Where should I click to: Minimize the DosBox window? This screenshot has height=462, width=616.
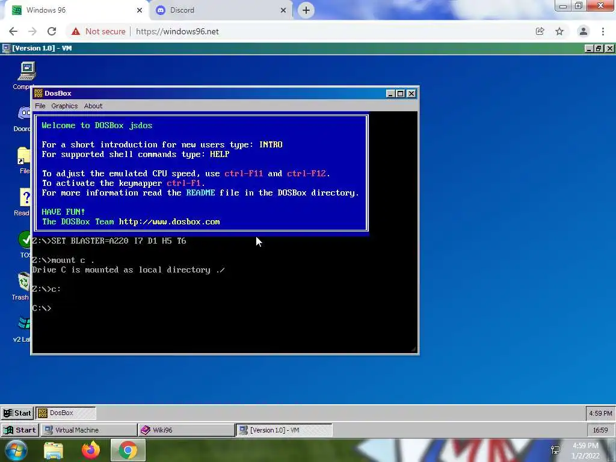pos(390,93)
